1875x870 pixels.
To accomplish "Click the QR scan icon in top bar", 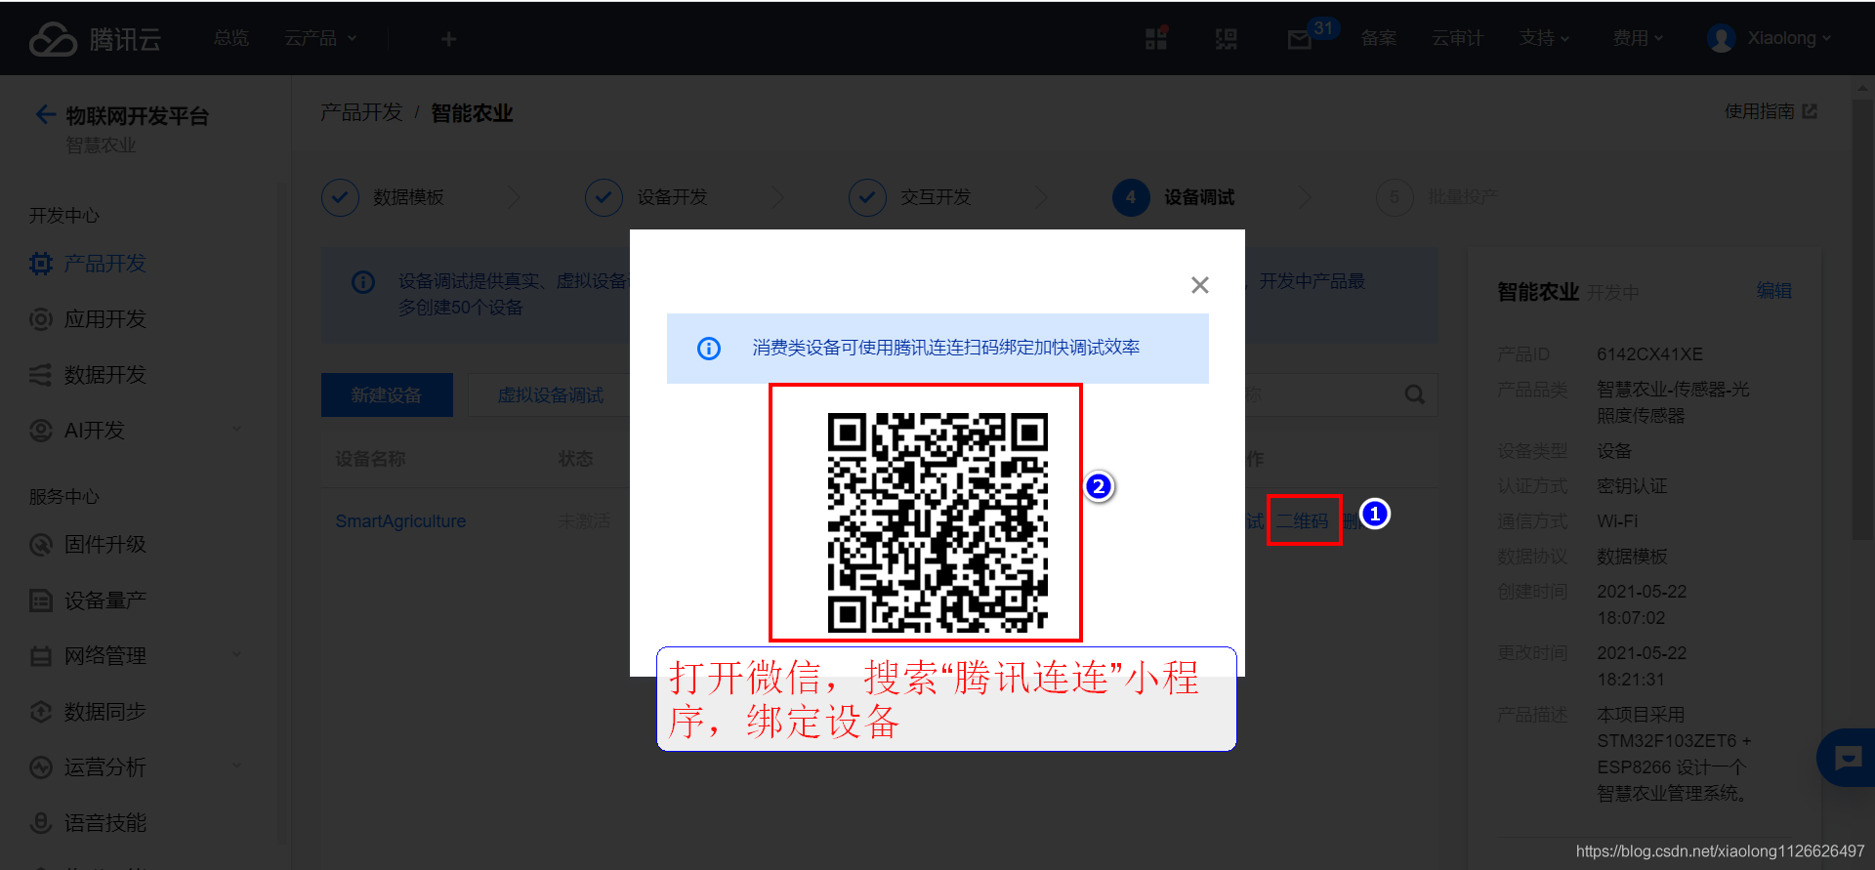I will (x=1227, y=39).
